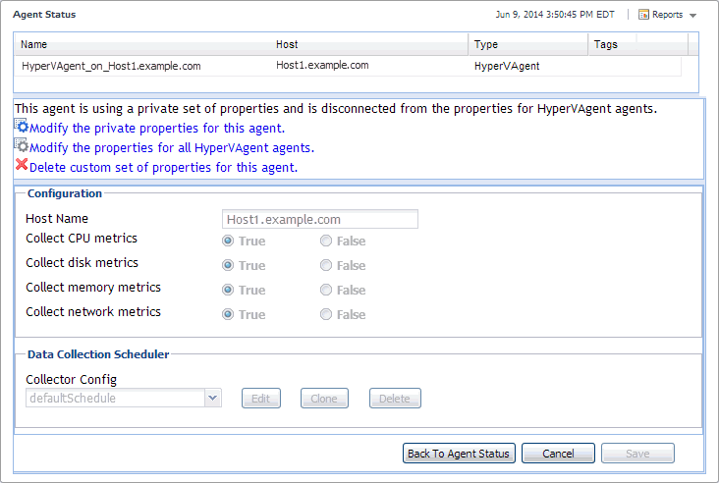Click the Agent Status title
This screenshot has width=719, height=483.
44,15
